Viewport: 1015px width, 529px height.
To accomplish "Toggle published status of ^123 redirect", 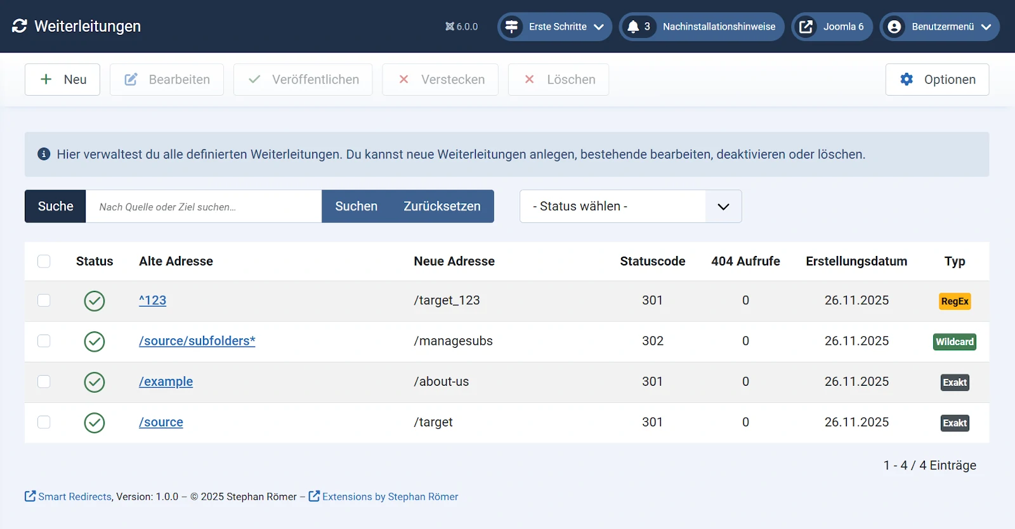I will pyautogui.click(x=95, y=301).
